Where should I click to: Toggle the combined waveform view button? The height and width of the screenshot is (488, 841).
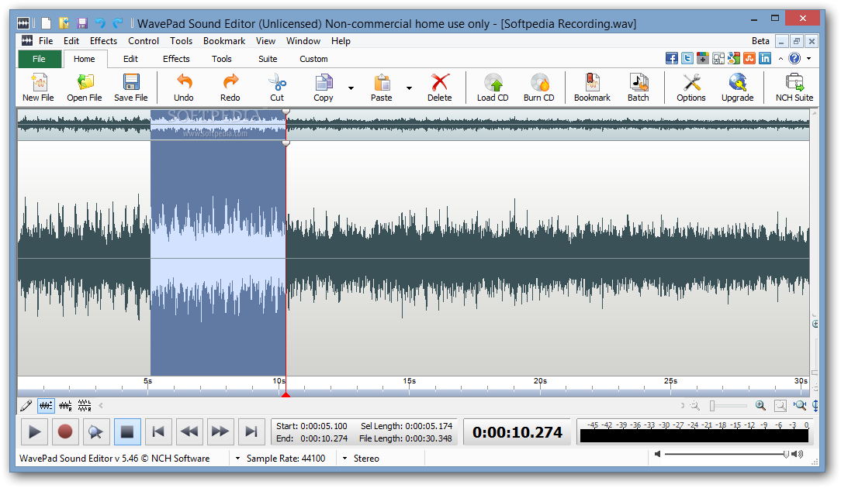pos(46,406)
